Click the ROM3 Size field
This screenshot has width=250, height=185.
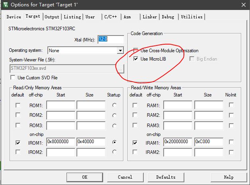coord(91,126)
